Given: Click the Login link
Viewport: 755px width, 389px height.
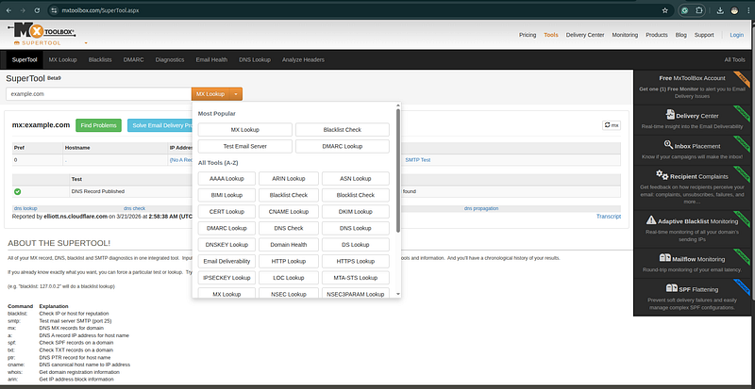Looking at the screenshot, I should tap(737, 35).
